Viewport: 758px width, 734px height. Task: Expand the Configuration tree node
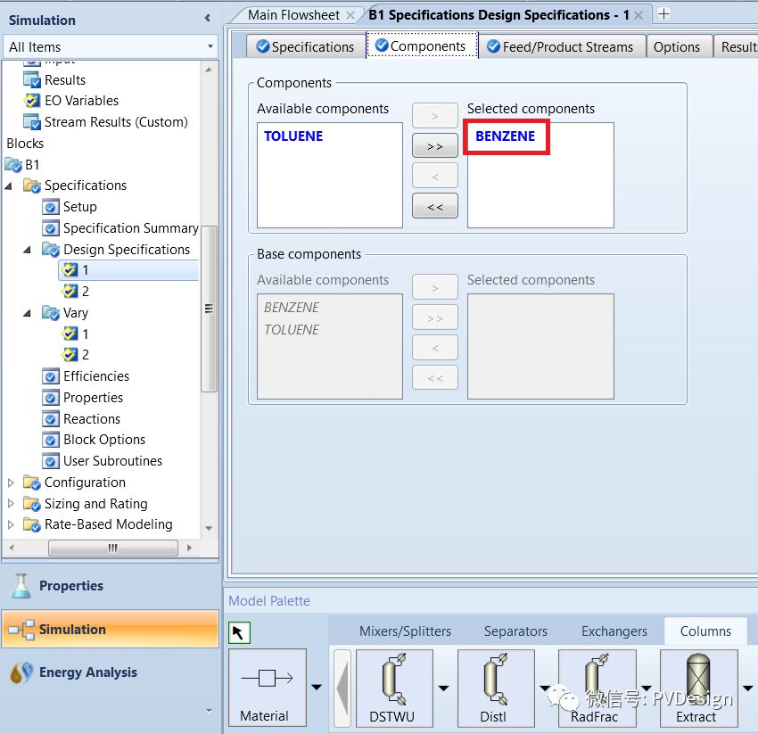(x=11, y=482)
